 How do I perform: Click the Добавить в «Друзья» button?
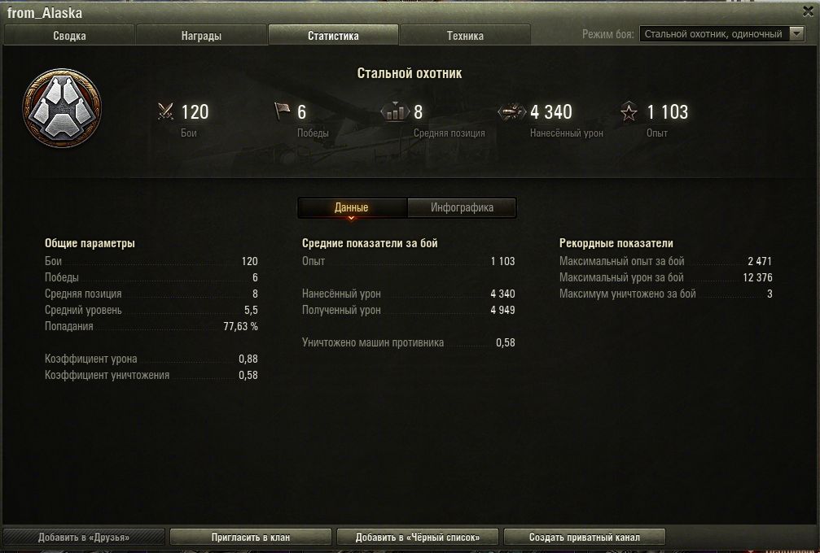pyautogui.click(x=84, y=537)
